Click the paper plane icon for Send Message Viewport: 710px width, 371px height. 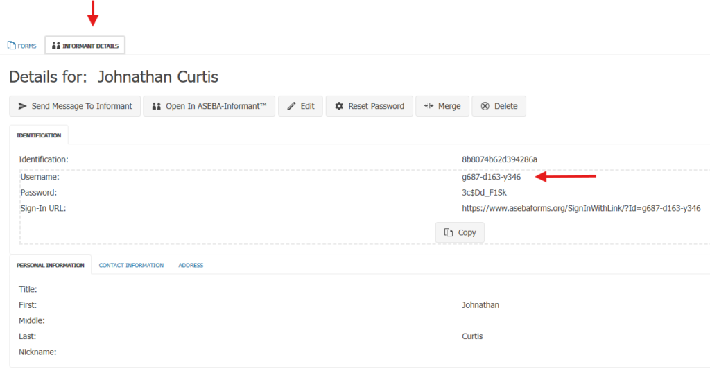[x=22, y=106]
